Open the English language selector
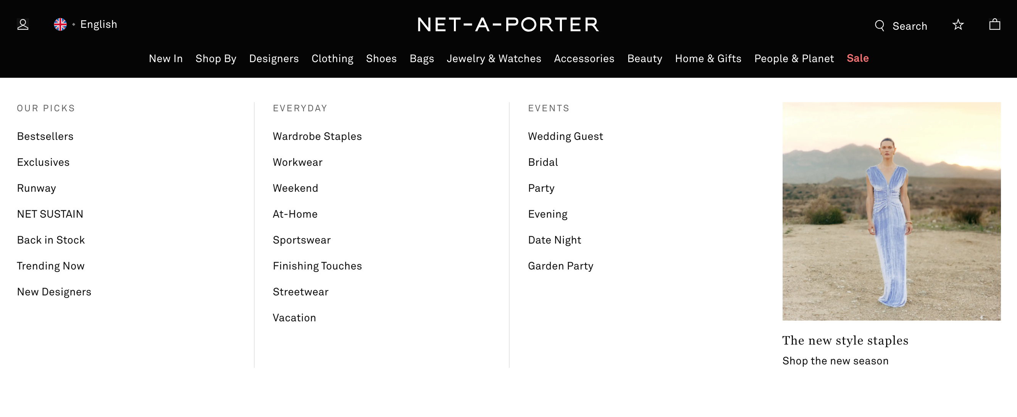Image resolution: width=1017 pixels, height=417 pixels. point(99,24)
